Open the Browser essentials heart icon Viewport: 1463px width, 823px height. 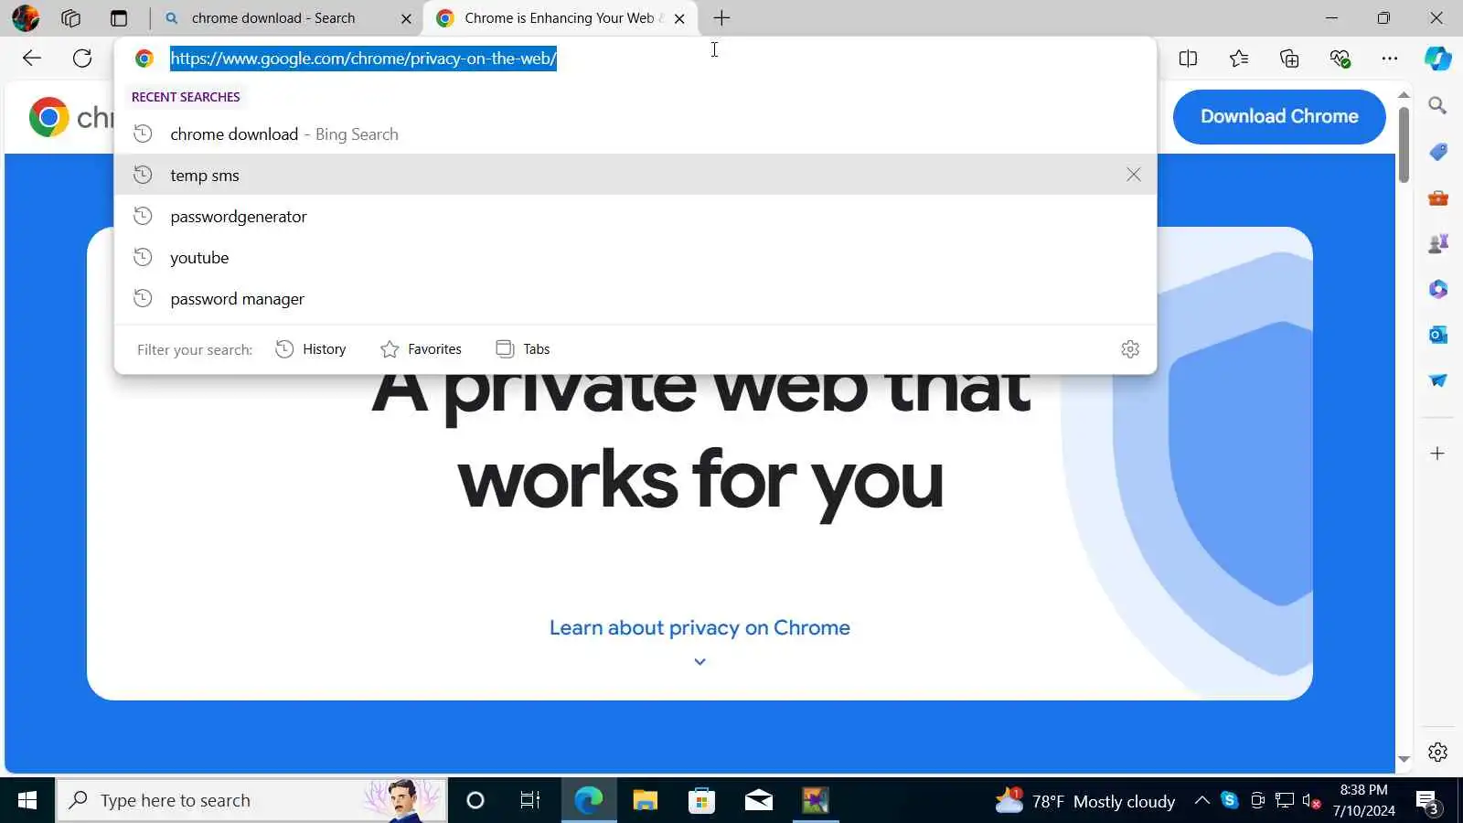(x=1340, y=59)
